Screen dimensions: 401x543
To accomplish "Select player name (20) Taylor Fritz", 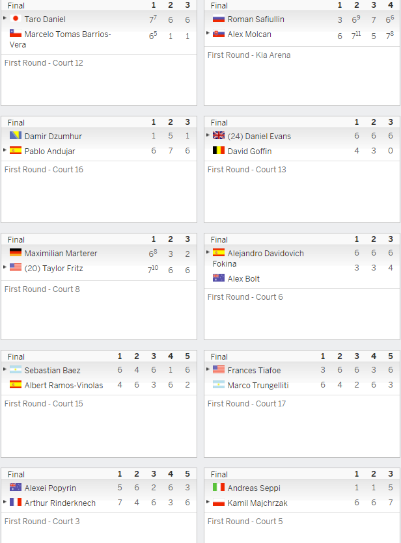I will [54, 269].
